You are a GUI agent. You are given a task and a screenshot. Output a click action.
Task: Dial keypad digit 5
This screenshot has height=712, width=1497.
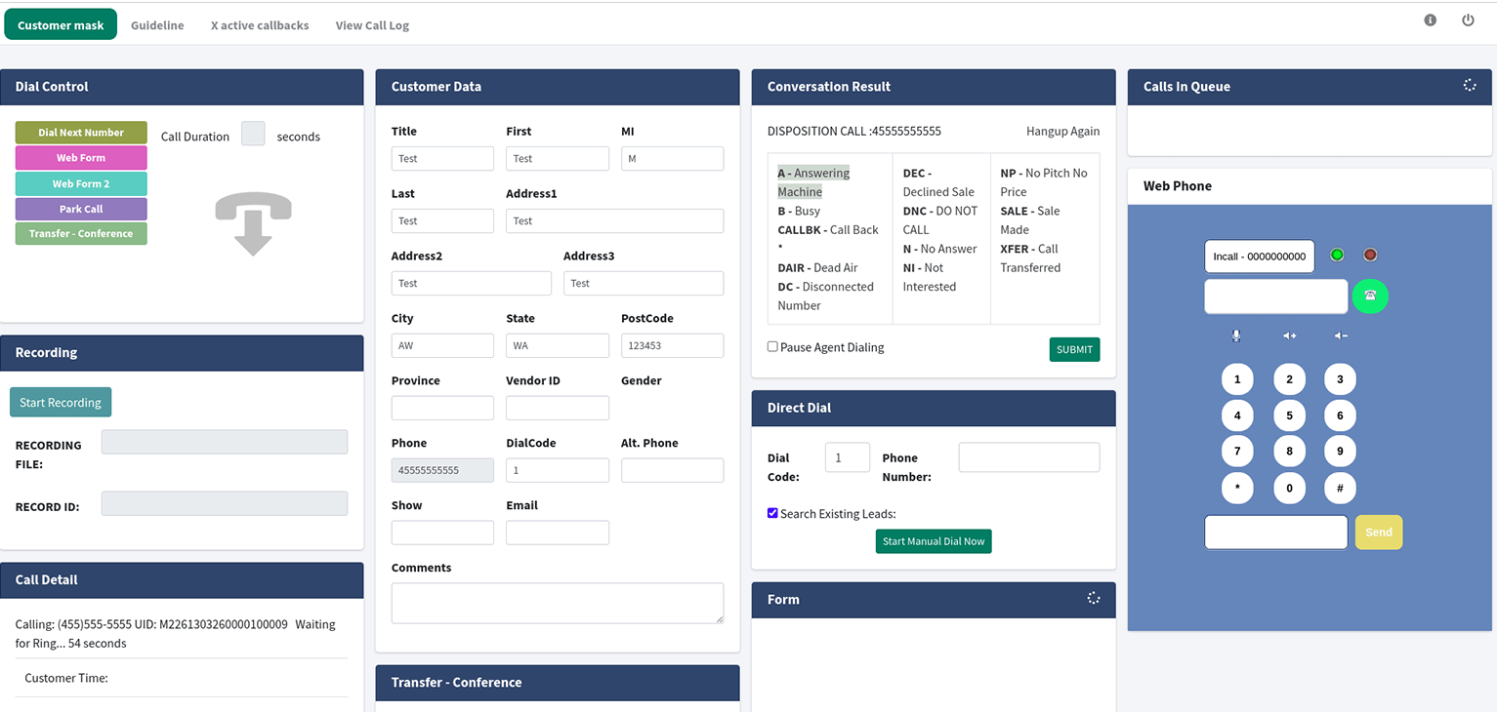[1289, 415]
